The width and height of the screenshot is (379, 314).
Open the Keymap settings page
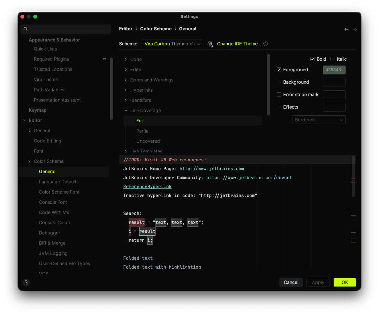pos(37,110)
